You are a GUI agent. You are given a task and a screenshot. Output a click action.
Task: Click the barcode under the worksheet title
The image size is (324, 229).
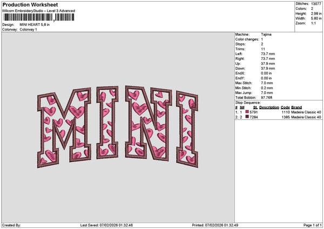click(x=39, y=17)
